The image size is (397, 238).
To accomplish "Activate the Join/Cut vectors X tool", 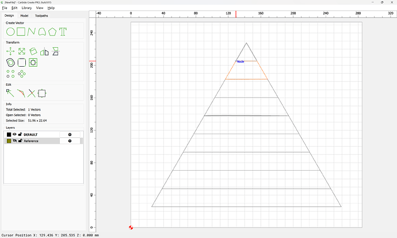I will click(32, 93).
